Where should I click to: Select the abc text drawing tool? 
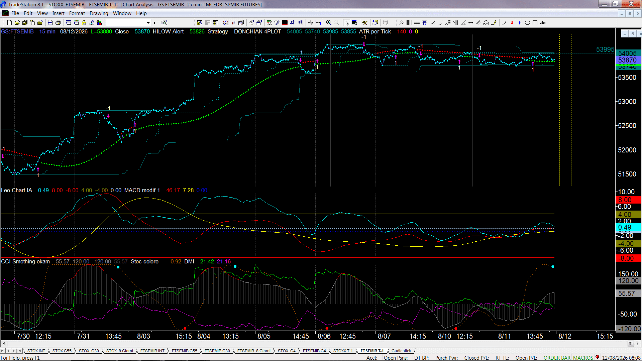point(543,23)
